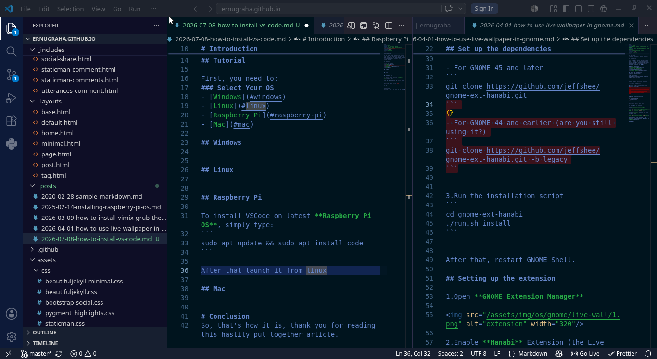Open the Extensions view
The height and width of the screenshot is (359, 657).
tap(12, 121)
